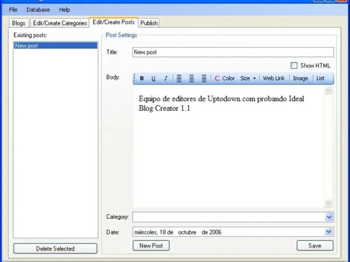The height and width of the screenshot is (262, 350).
Task: Click 'miércoles' weekday in Date field
Action: click(147, 232)
